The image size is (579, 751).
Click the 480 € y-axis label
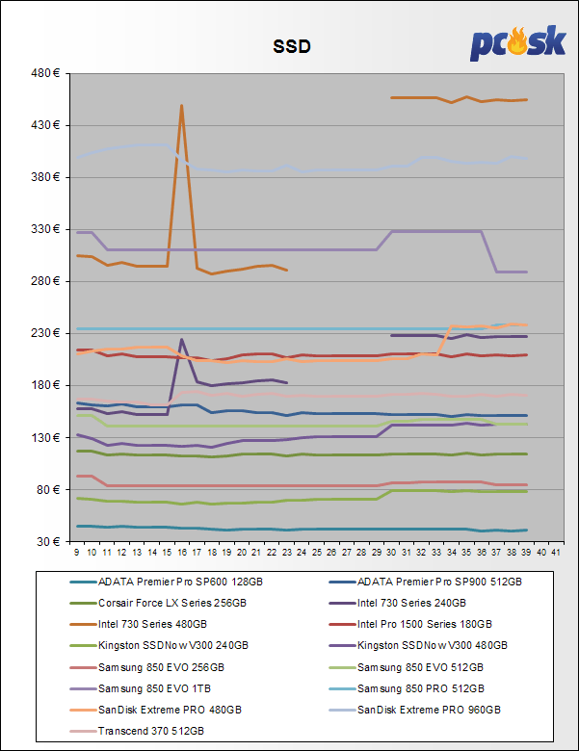pyautogui.click(x=45, y=73)
